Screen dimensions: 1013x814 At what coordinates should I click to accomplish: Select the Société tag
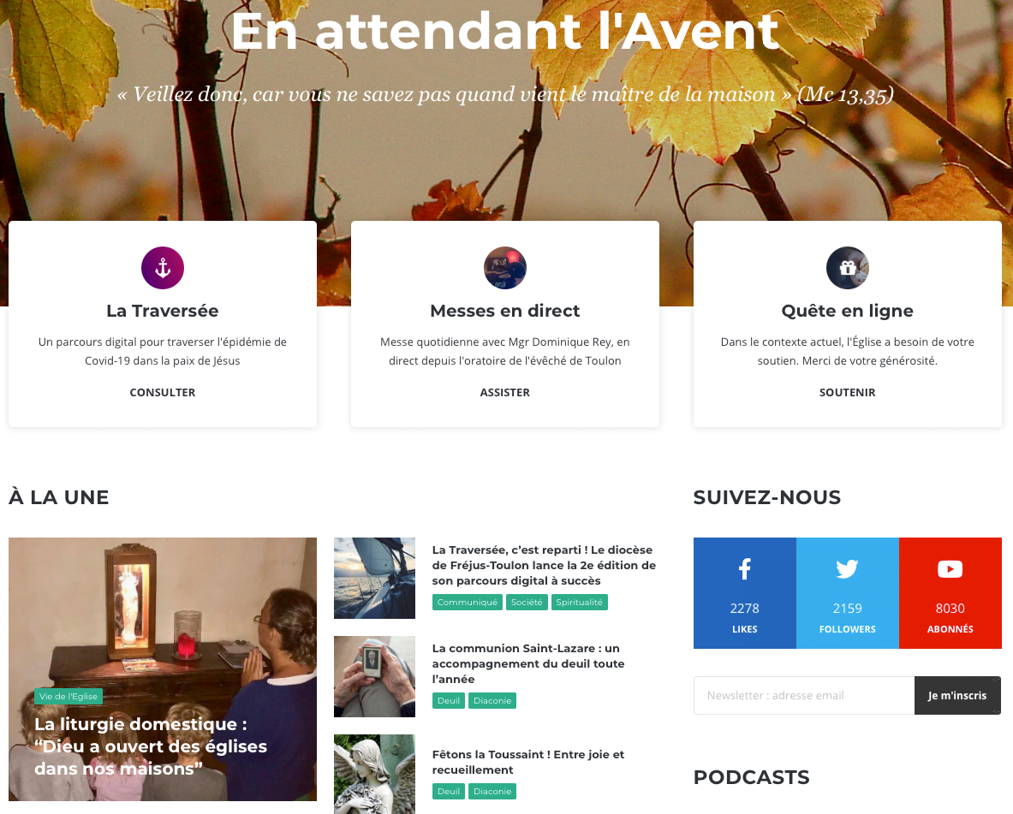(x=527, y=602)
